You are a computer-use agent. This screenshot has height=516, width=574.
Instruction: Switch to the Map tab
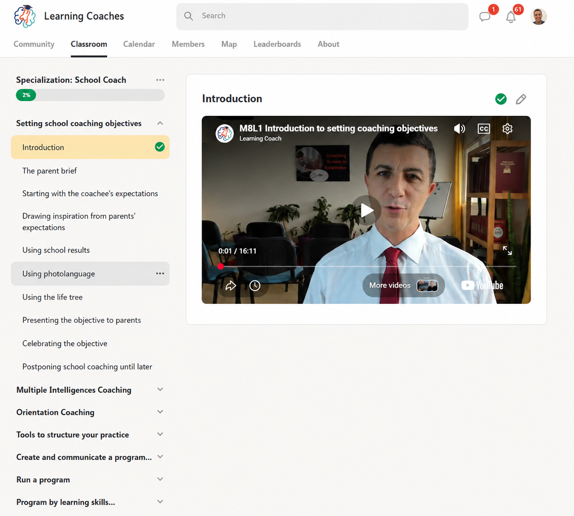tap(229, 44)
